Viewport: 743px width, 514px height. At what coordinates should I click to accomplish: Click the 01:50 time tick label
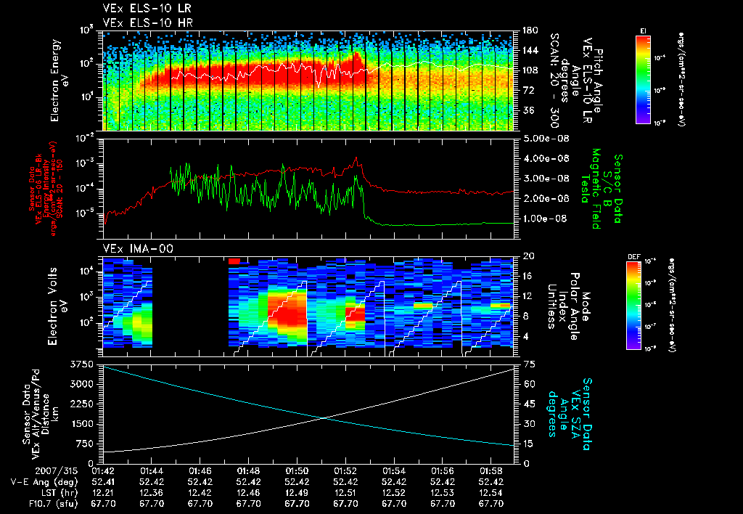(x=297, y=471)
